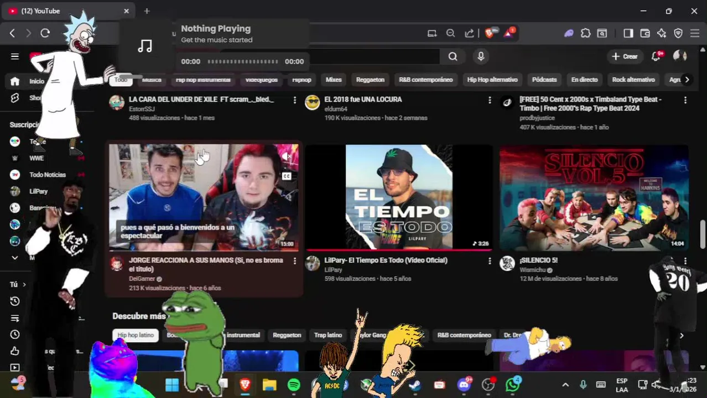Open YouTube notifications bell
707x398 pixels.
tap(656, 56)
